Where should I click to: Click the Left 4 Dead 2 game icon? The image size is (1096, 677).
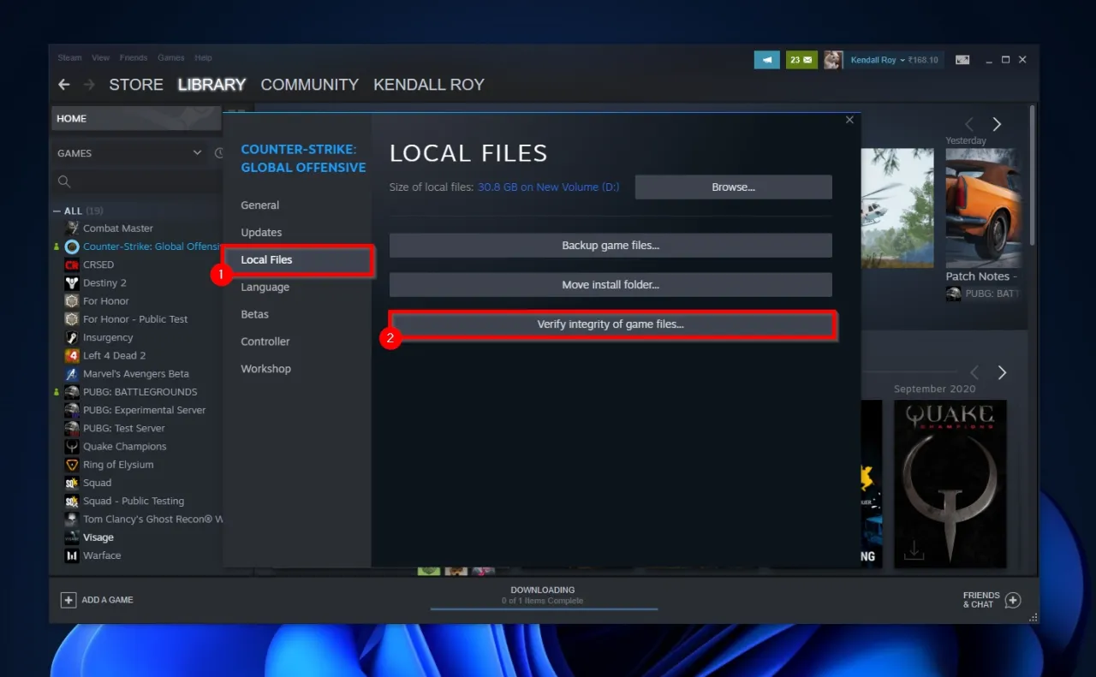click(72, 355)
